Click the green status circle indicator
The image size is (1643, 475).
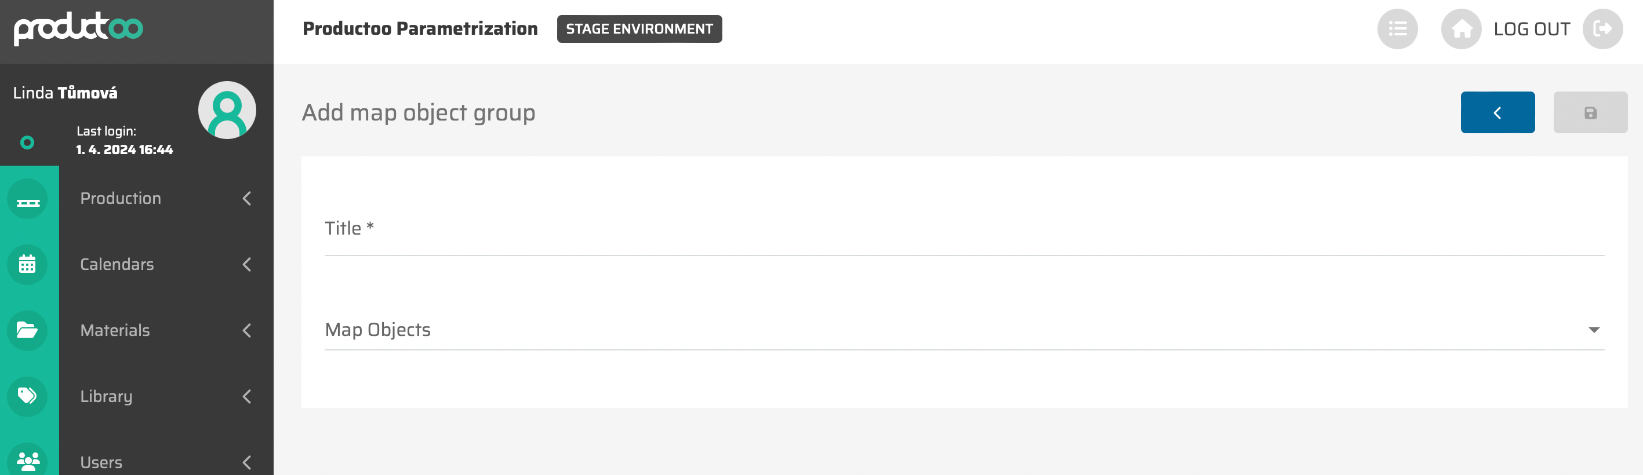coord(27,143)
